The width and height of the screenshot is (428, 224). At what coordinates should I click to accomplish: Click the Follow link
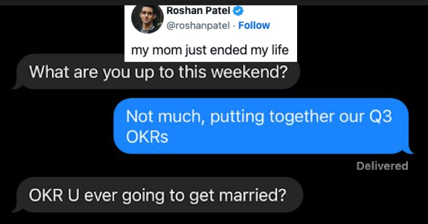point(254,25)
